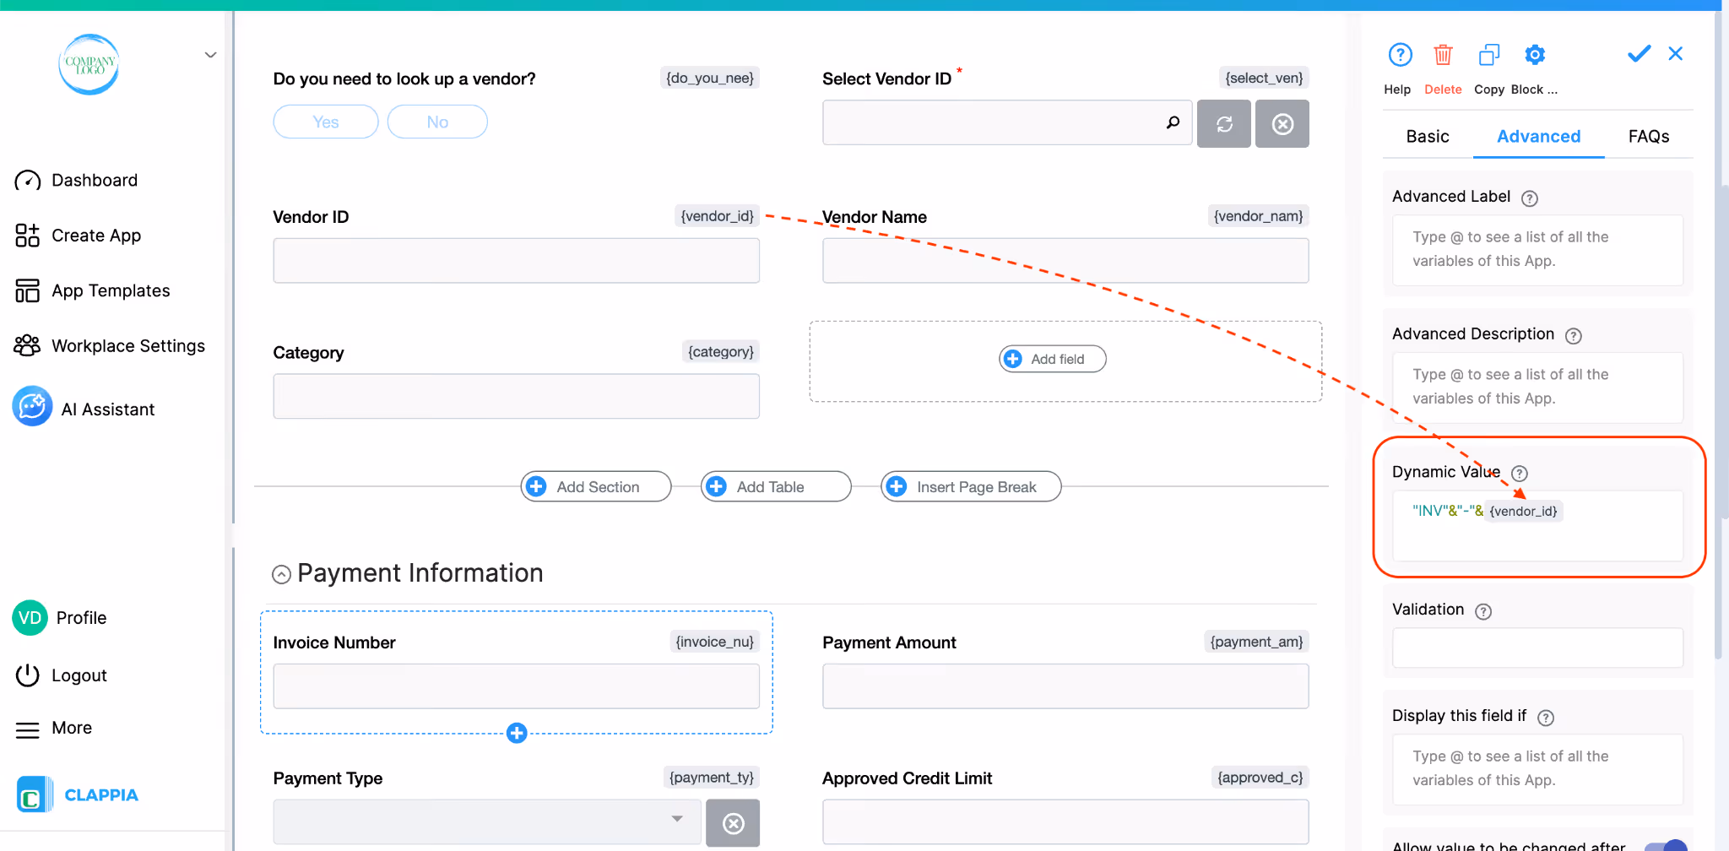Collapse the Payment Information section
Screen dimensions: 1729x851
(281, 575)
